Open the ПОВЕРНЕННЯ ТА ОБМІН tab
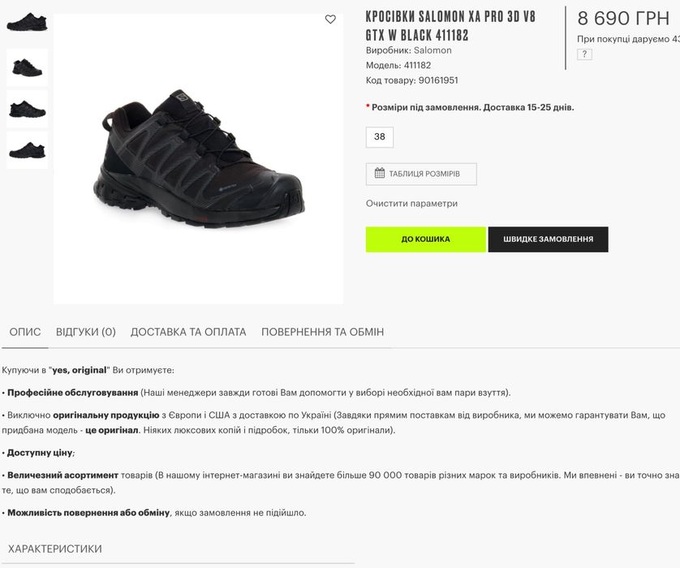The width and height of the screenshot is (680, 568). 322,332
